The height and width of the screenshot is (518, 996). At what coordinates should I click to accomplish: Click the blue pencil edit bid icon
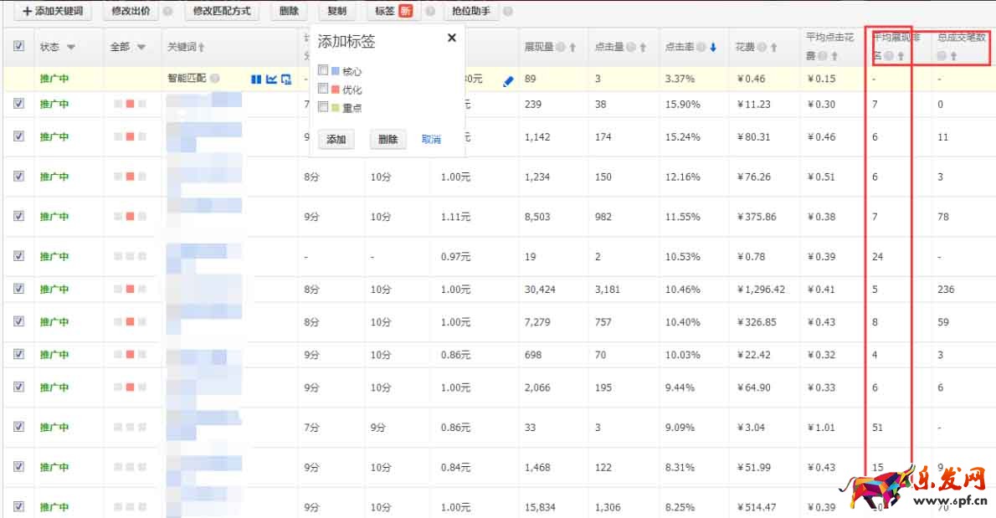point(508,81)
